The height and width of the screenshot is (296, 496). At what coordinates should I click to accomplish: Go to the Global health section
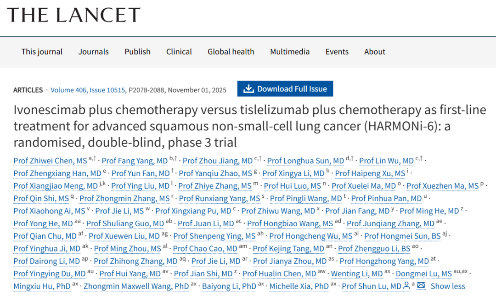[x=231, y=52]
